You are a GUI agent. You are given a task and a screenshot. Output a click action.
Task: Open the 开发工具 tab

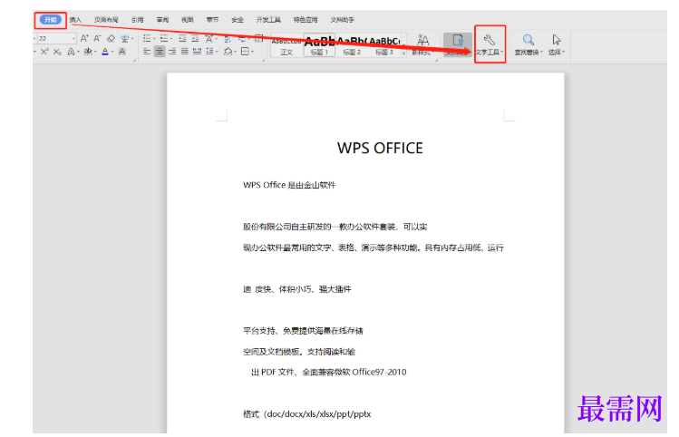(268, 20)
